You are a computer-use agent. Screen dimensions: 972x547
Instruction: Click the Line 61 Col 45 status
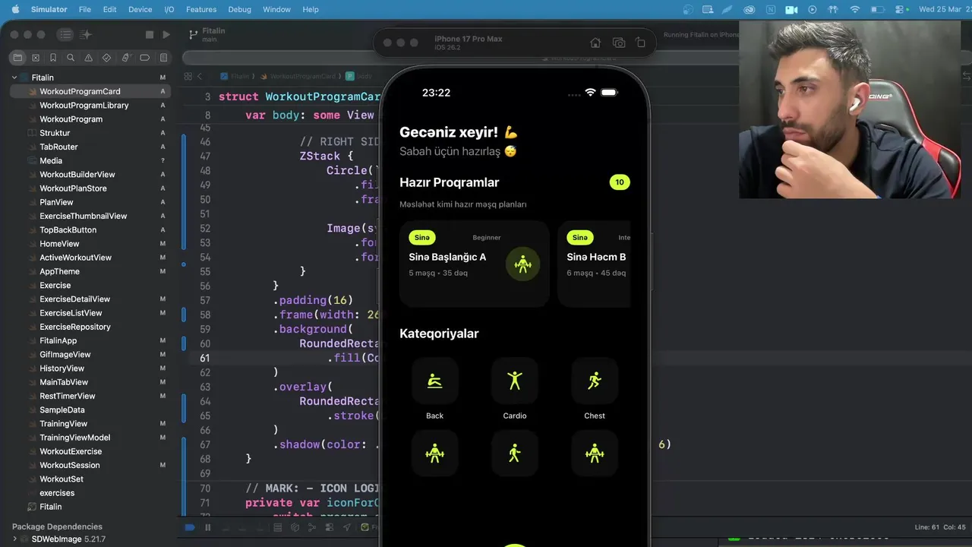coord(940,527)
